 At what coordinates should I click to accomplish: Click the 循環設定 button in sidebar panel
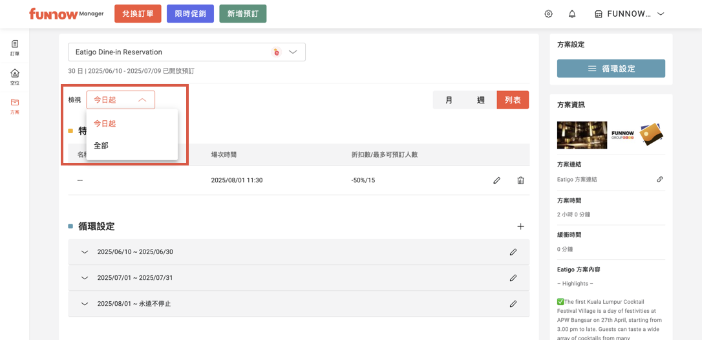pyautogui.click(x=611, y=69)
